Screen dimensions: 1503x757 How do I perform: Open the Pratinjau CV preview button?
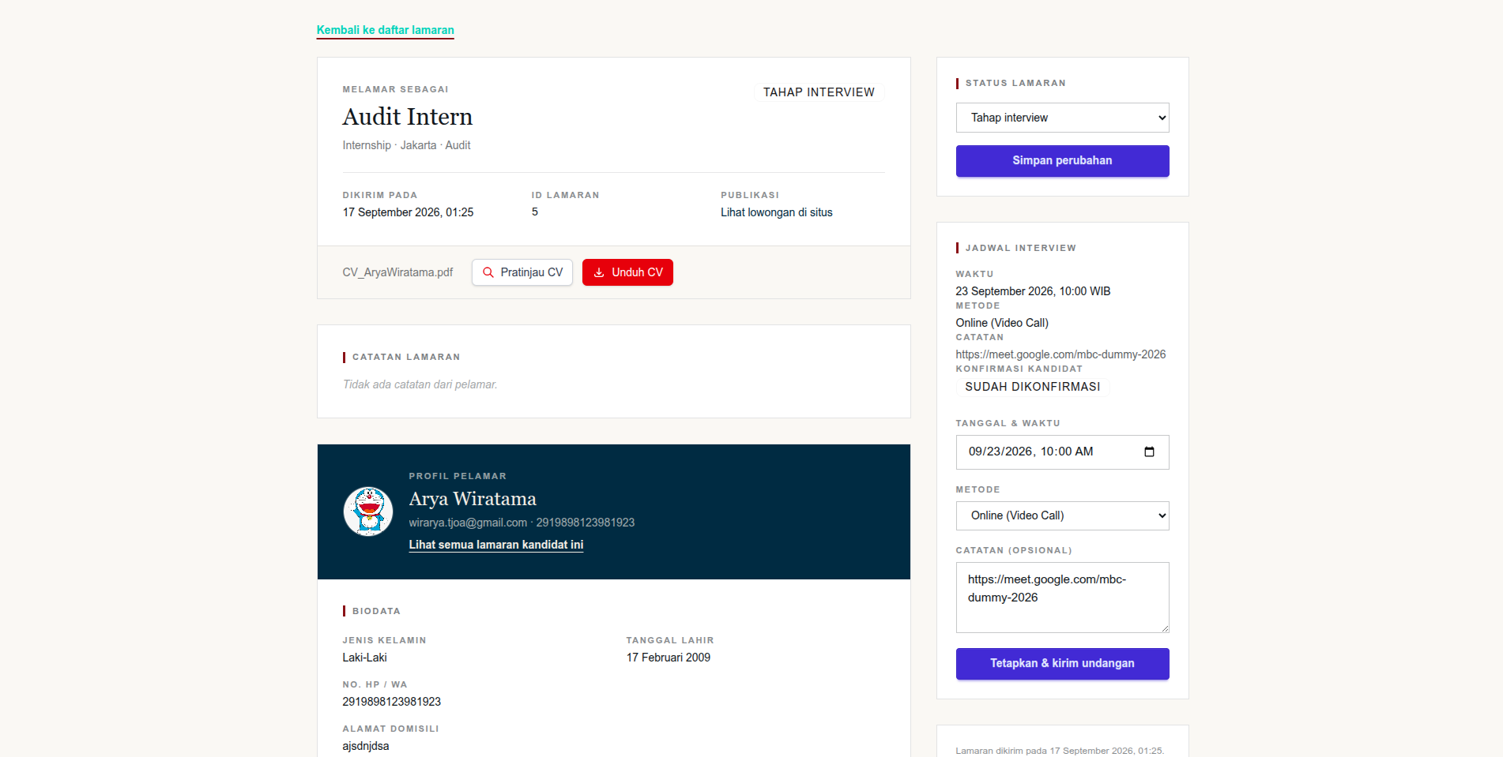click(x=522, y=272)
